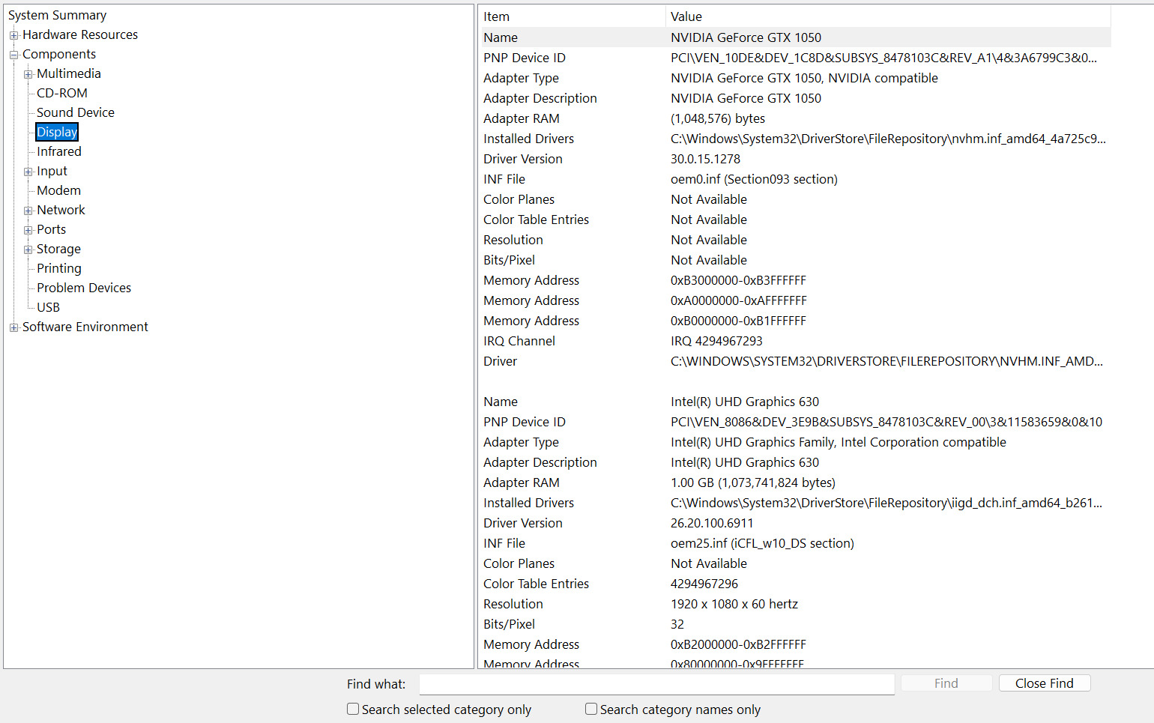Screen dimensions: 1154x723
Task: Click Memory Address 0xB2000000-0xB2FFFFFF
Action: click(x=738, y=644)
